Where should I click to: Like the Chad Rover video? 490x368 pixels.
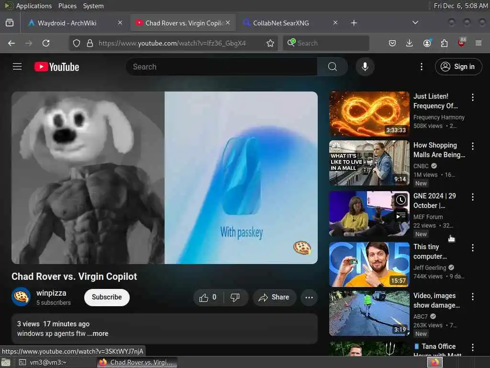point(208,297)
